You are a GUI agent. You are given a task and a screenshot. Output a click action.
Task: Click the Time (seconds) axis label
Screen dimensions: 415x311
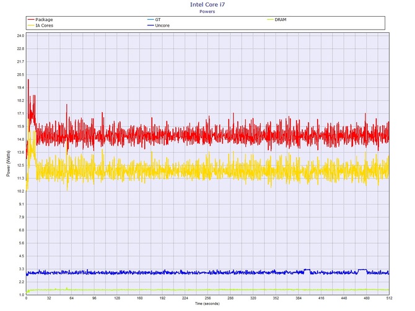pyautogui.click(x=207, y=304)
